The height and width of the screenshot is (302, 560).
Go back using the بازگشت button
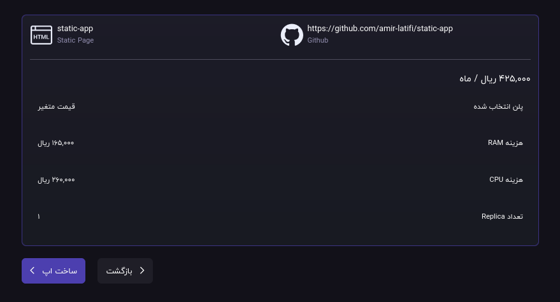[125, 271]
